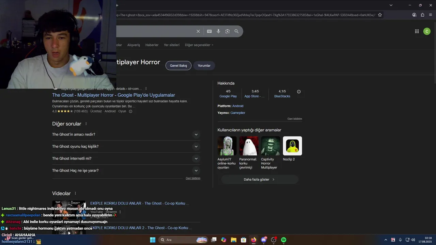The height and width of the screenshot is (245, 436).
Task: Open File Explorer from the taskbar
Action: coord(234,240)
